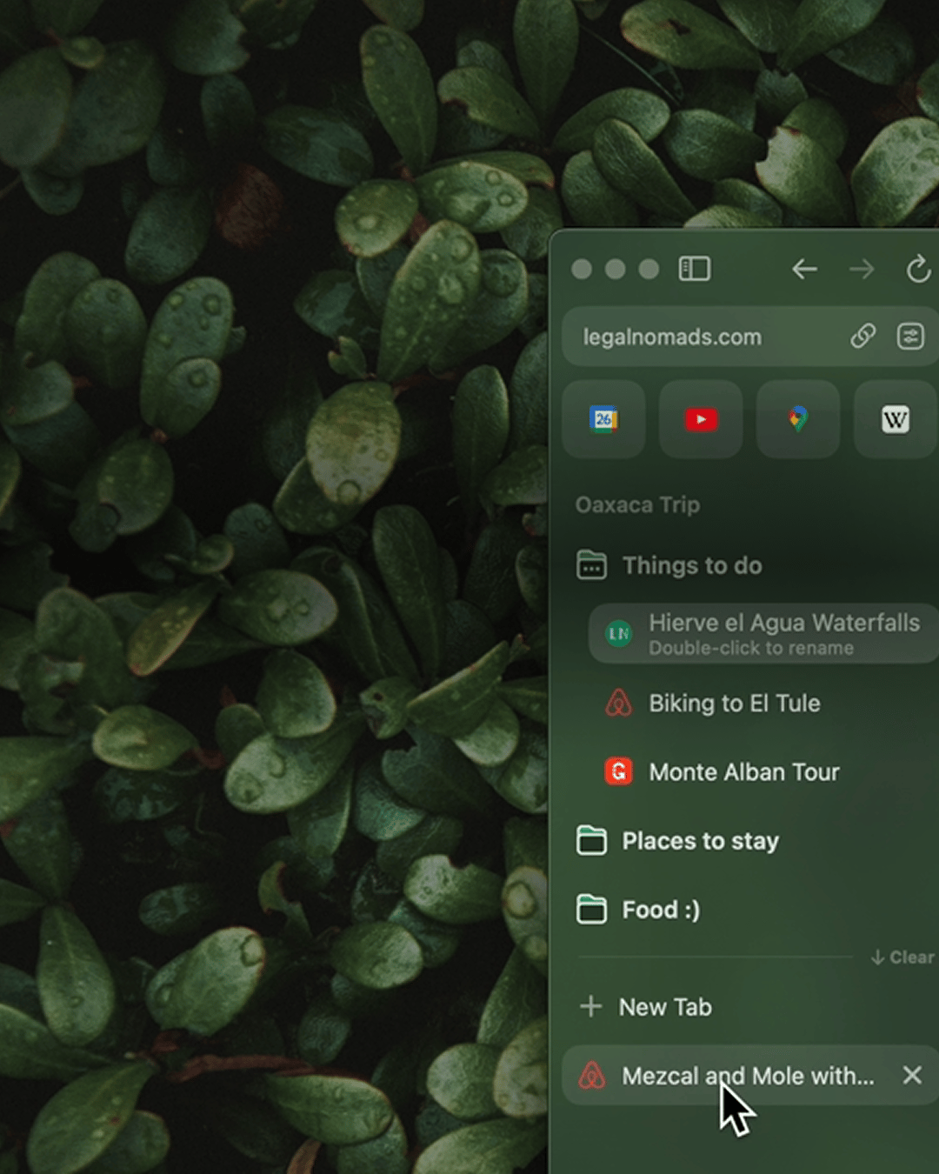This screenshot has width=939, height=1174.
Task: Click the New Tab button
Action: [x=645, y=1007]
